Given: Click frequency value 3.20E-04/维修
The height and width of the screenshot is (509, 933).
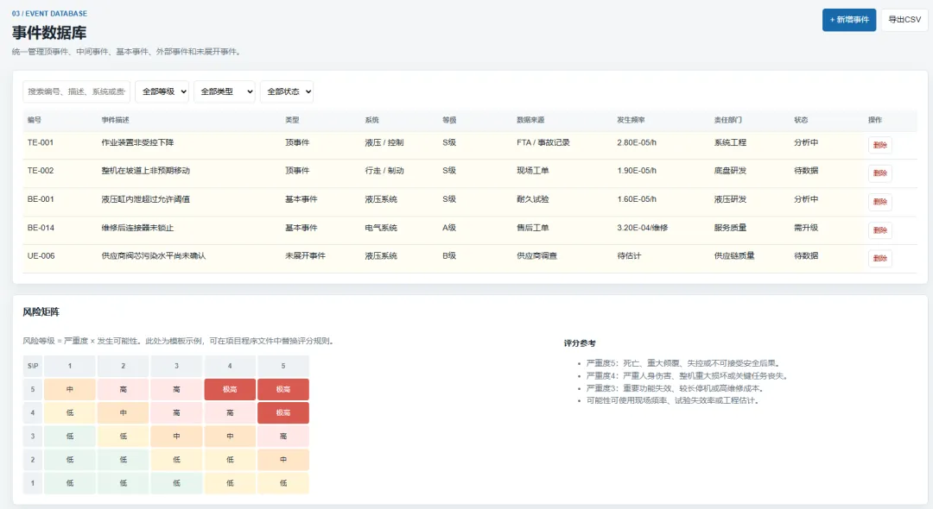Looking at the screenshot, I should [x=643, y=228].
